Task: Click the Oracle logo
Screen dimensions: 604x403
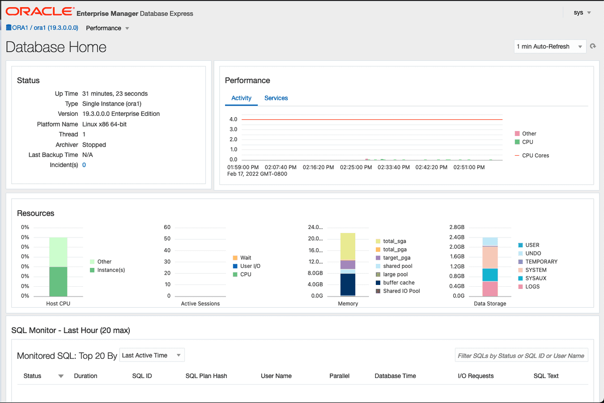Action: [x=40, y=12]
